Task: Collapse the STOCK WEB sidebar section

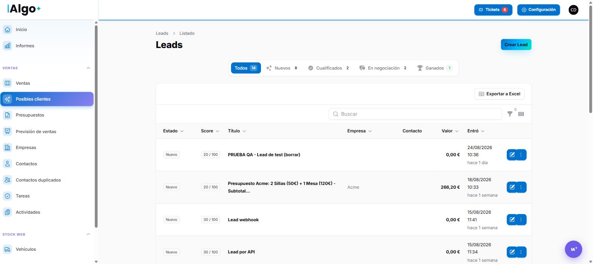Action: pyautogui.click(x=88, y=234)
